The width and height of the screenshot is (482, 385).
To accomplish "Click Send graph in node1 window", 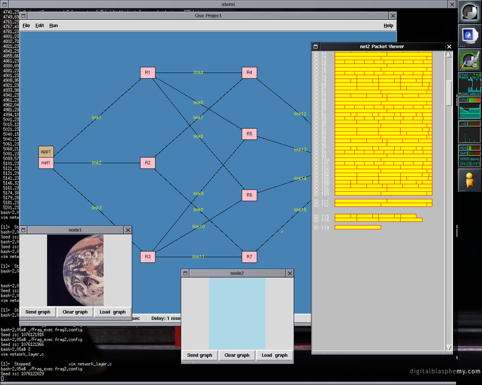I will click(x=37, y=312).
